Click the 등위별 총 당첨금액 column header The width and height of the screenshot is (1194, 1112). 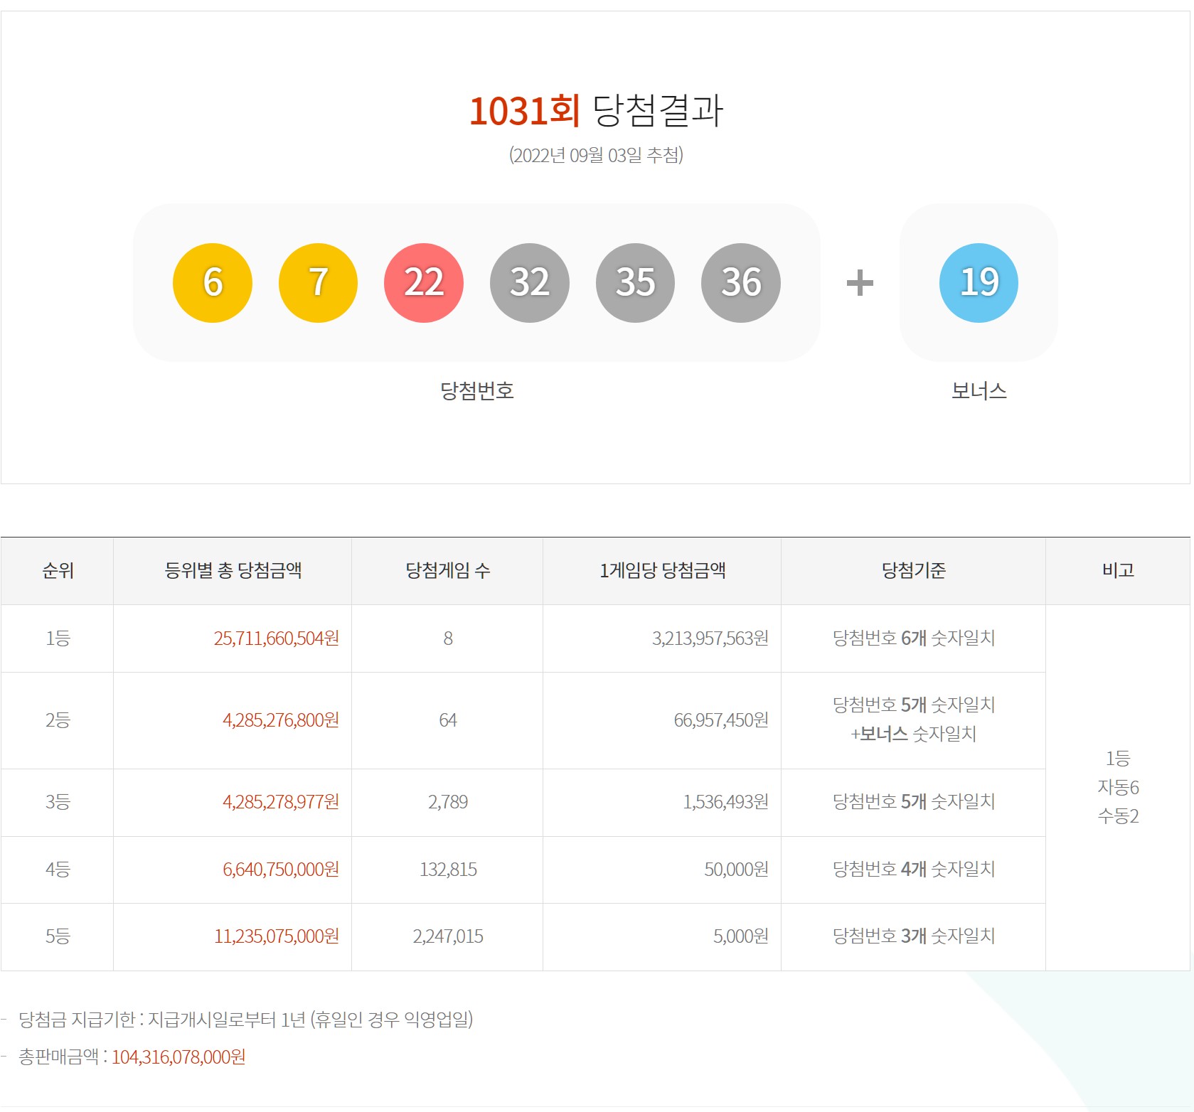pyautogui.click(x=233, y=570)
